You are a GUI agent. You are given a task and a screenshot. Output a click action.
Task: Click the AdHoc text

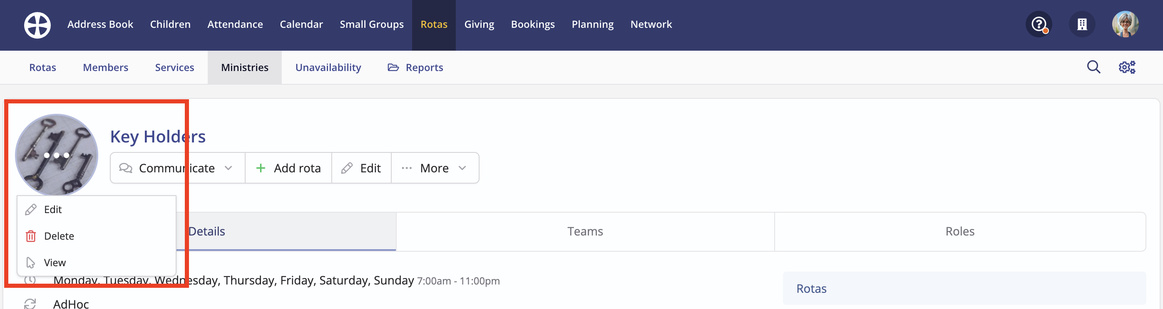(71, 304)
